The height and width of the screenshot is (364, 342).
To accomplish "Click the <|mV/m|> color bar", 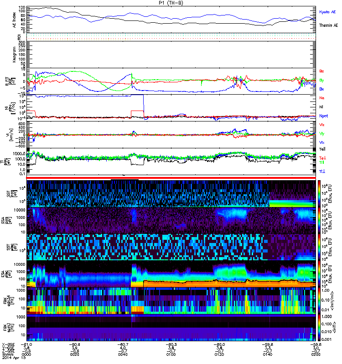I will [319, 301].
